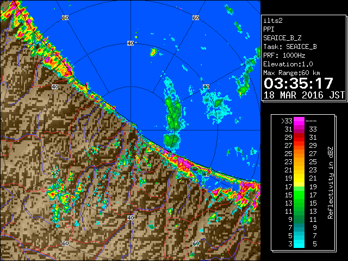The height and width of the screenshot is (261, 348).
Task: Click the '40' range ring label north of center
Action: pos(130,43)
